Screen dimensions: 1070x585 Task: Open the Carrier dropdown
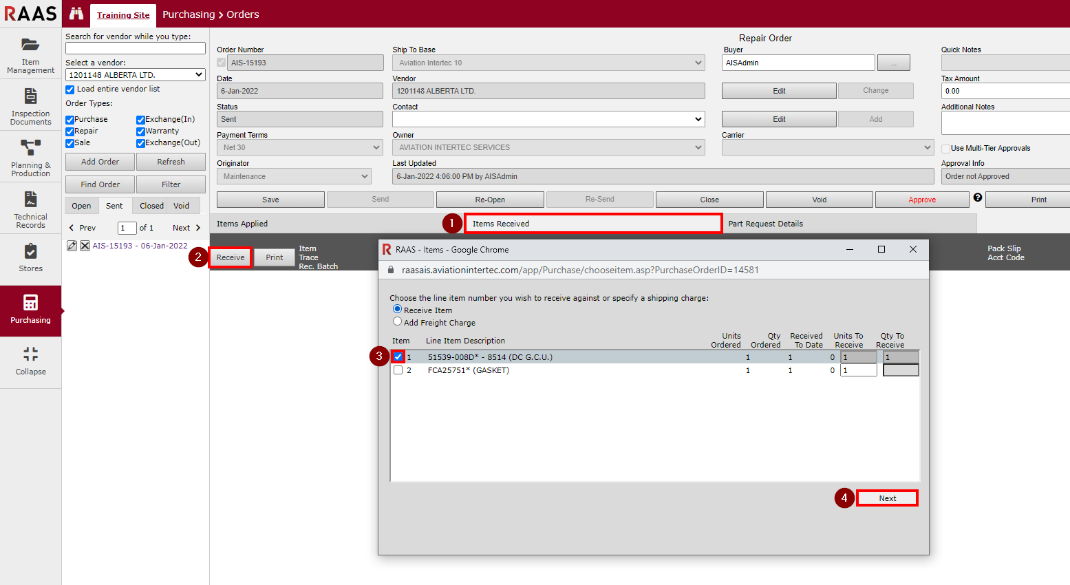point(827,147)
